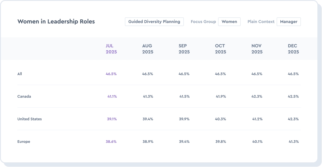Select the AUG 2025 column header
322x167 pixels.
click(x=148, y=49)
